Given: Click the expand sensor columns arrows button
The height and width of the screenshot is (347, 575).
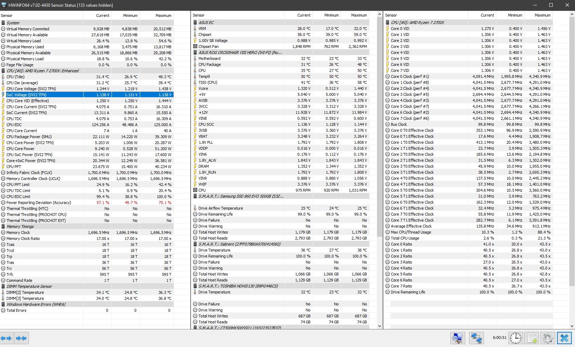Looking at the screenshot, I should (x=6, y=338).
